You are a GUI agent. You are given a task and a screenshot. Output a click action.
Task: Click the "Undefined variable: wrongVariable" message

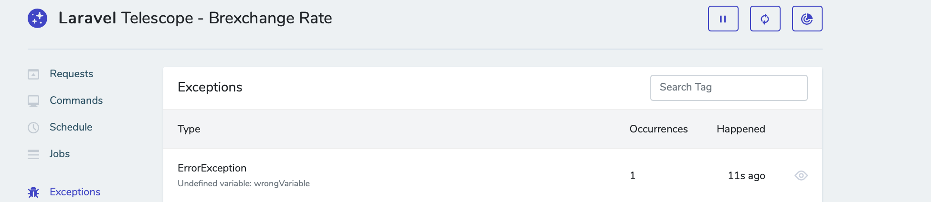[243, 183]
